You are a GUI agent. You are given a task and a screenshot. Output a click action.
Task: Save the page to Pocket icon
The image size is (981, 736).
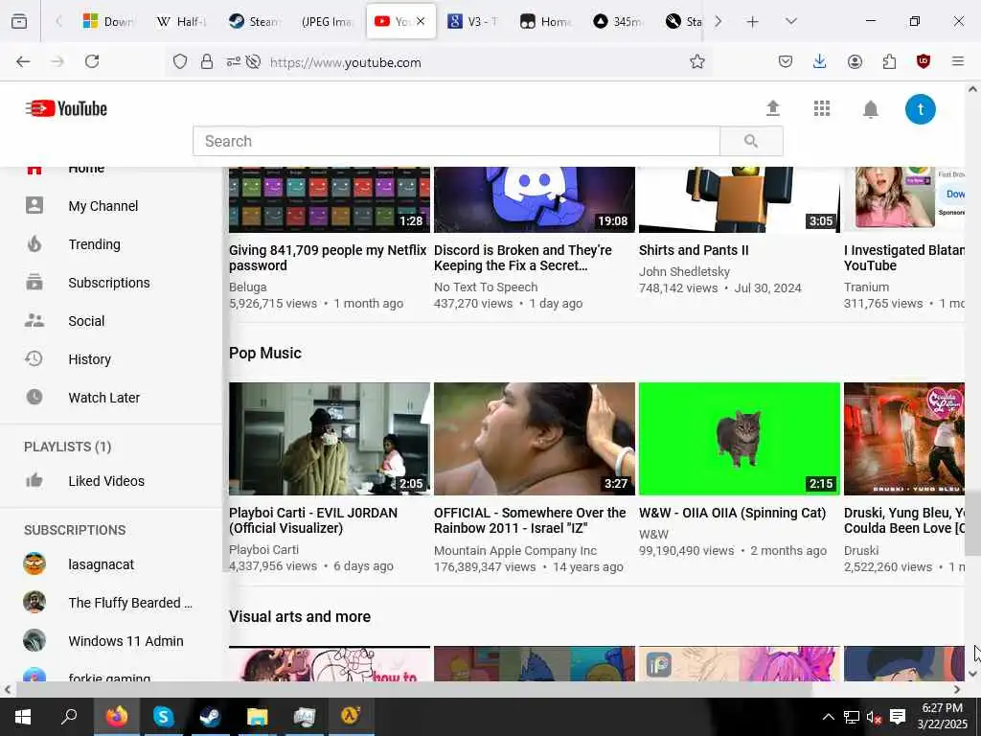pos(786,61)
